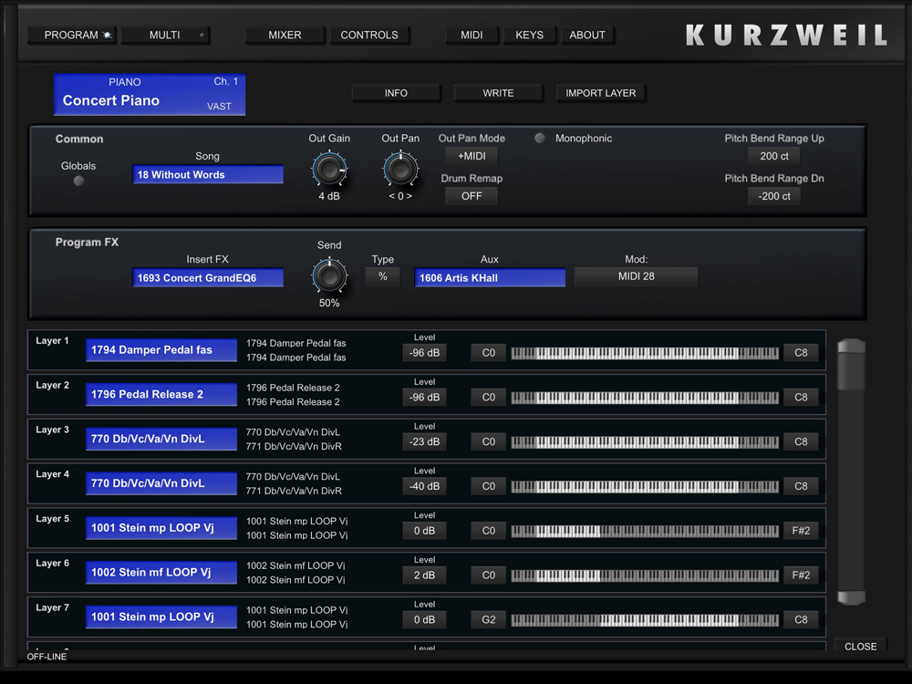Image resolution: width=912 pixels, height=684 pixels.
Task: Click the CLOSE button
Action: click(x=860, y=647)
